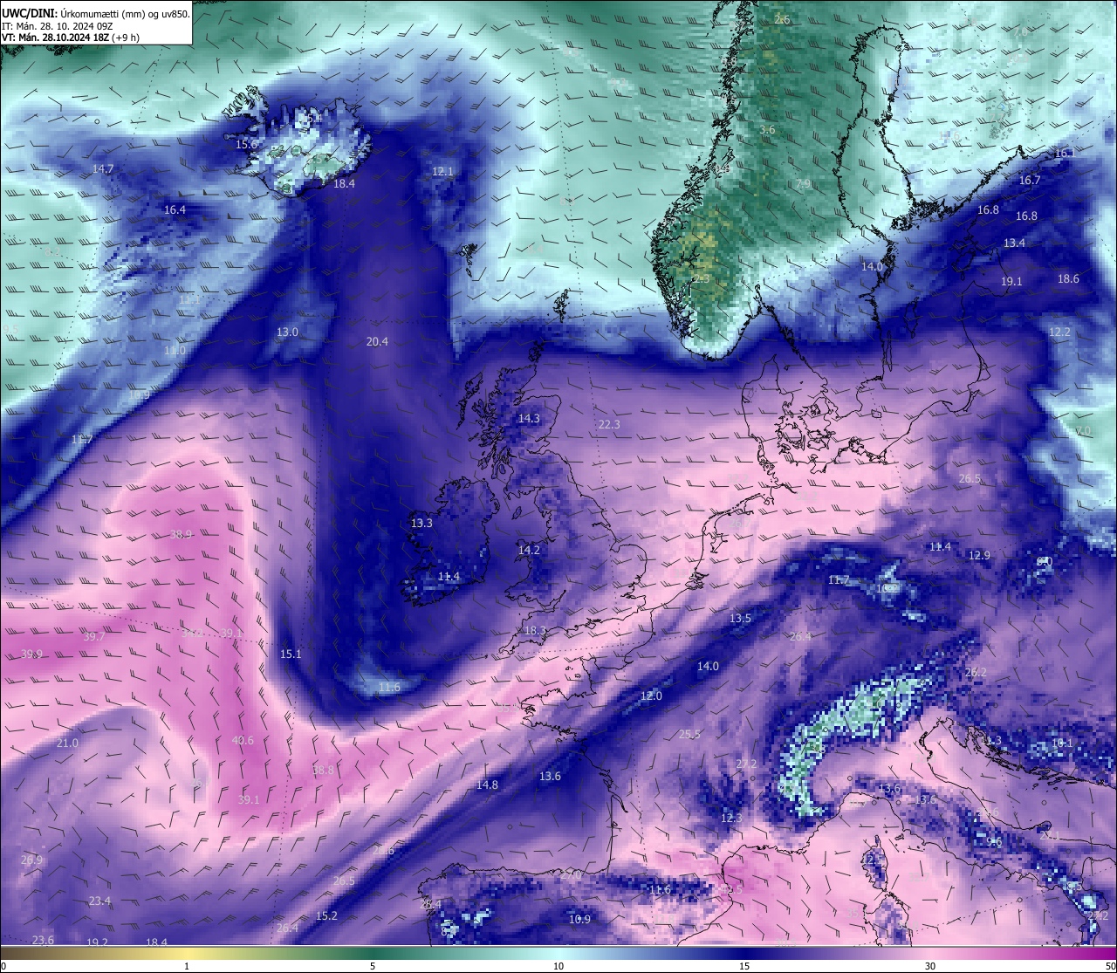Image resolution: width=1117 pixels, height=973 pixels.
Task: Click the map value '22.3'
Action: (609, 425)
